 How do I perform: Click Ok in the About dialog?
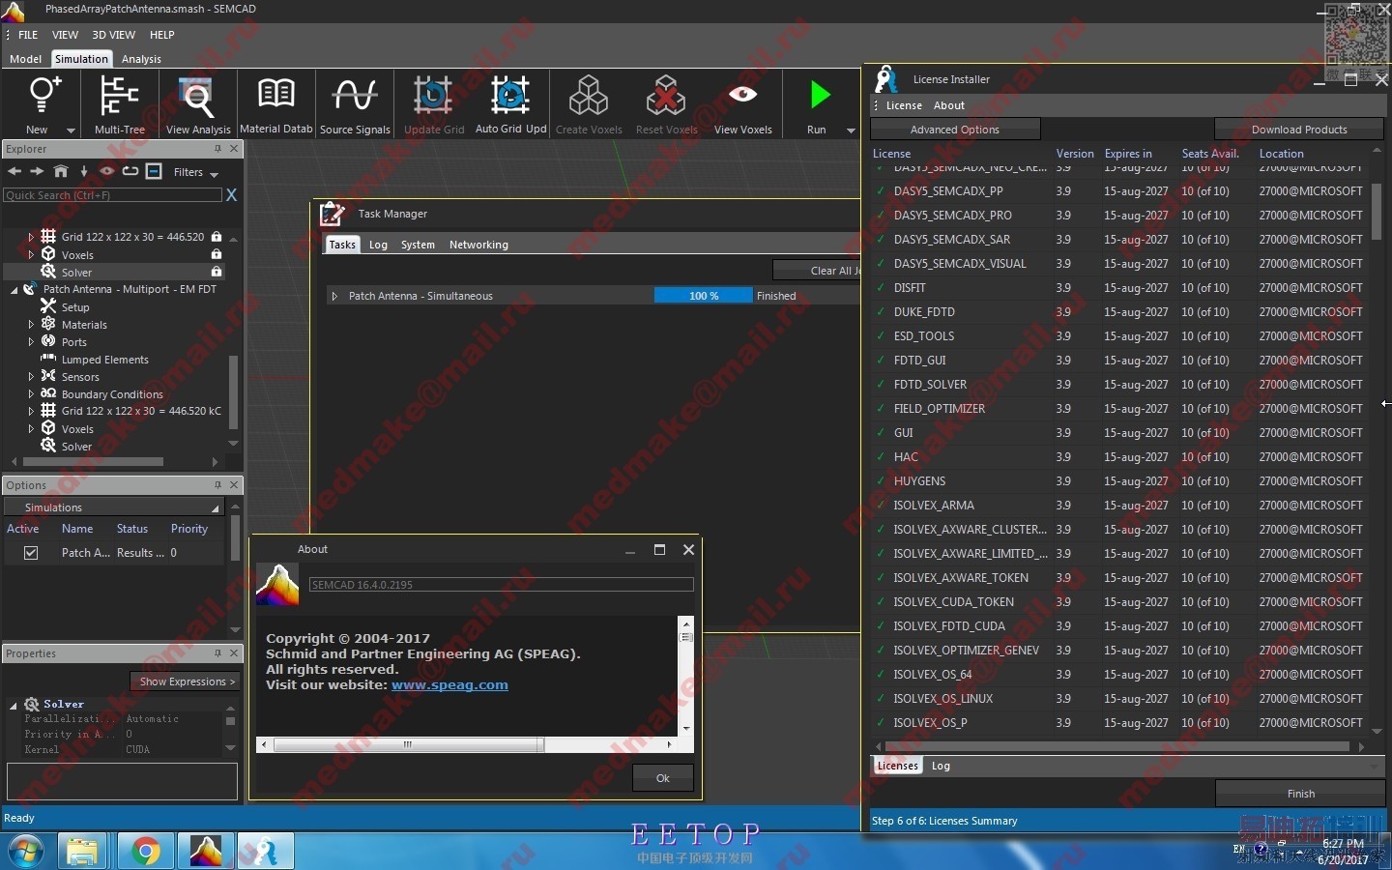click(x=663, y=778)
